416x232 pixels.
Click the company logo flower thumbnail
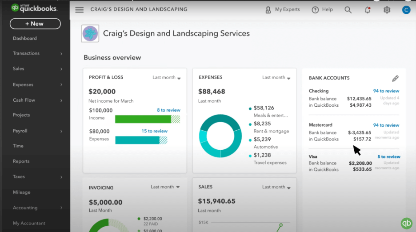tap(90, 33)
